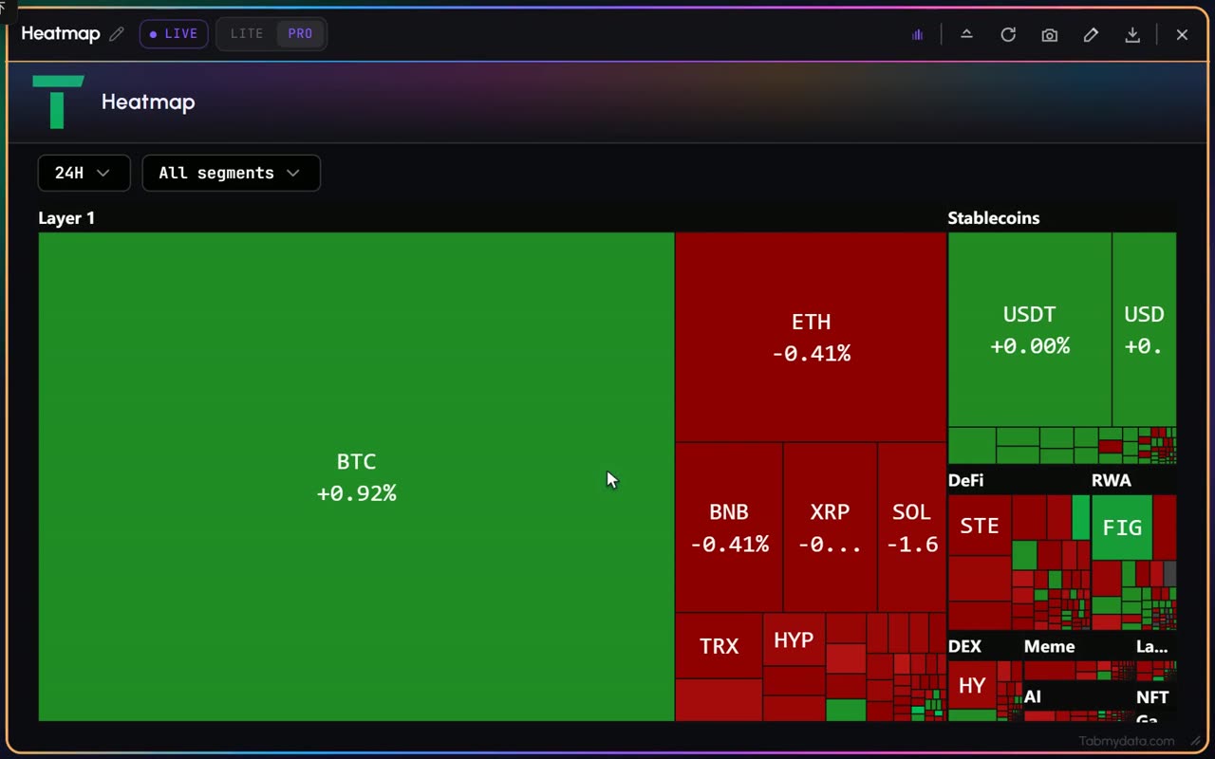Toggle the LIVE indicator
Screen dimensions: 1215x759
[x=174, y=33]
